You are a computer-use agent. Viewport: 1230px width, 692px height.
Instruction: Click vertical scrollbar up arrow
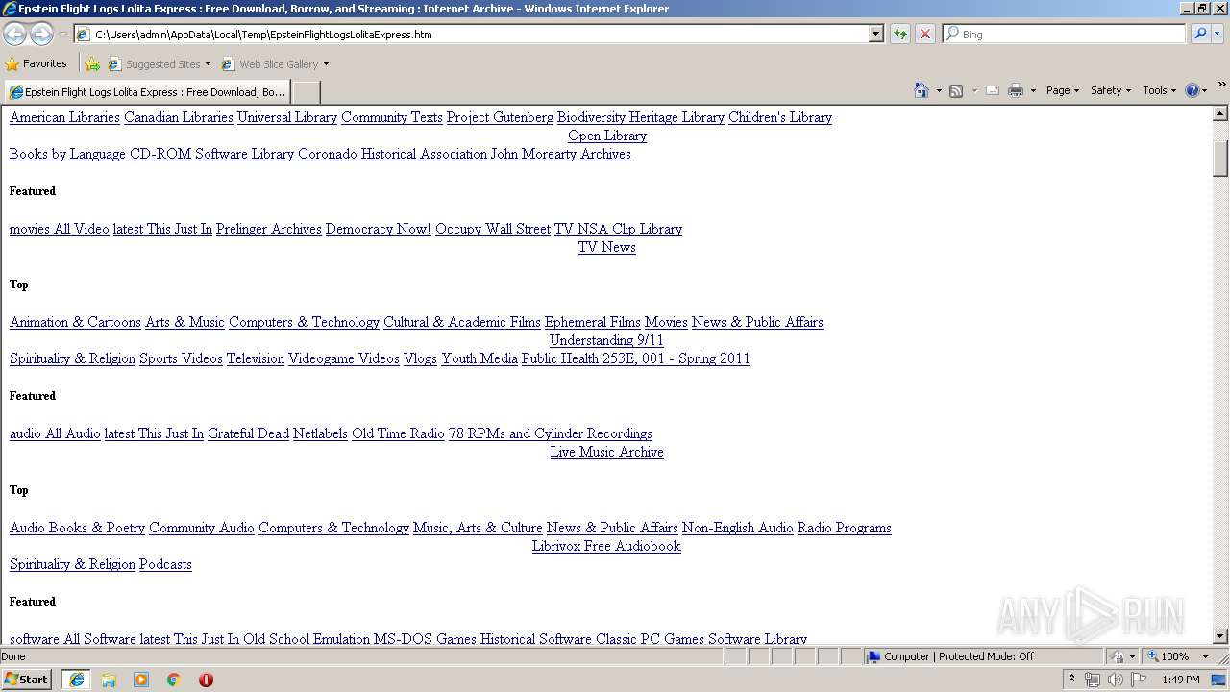click(x=1220, y=113)
